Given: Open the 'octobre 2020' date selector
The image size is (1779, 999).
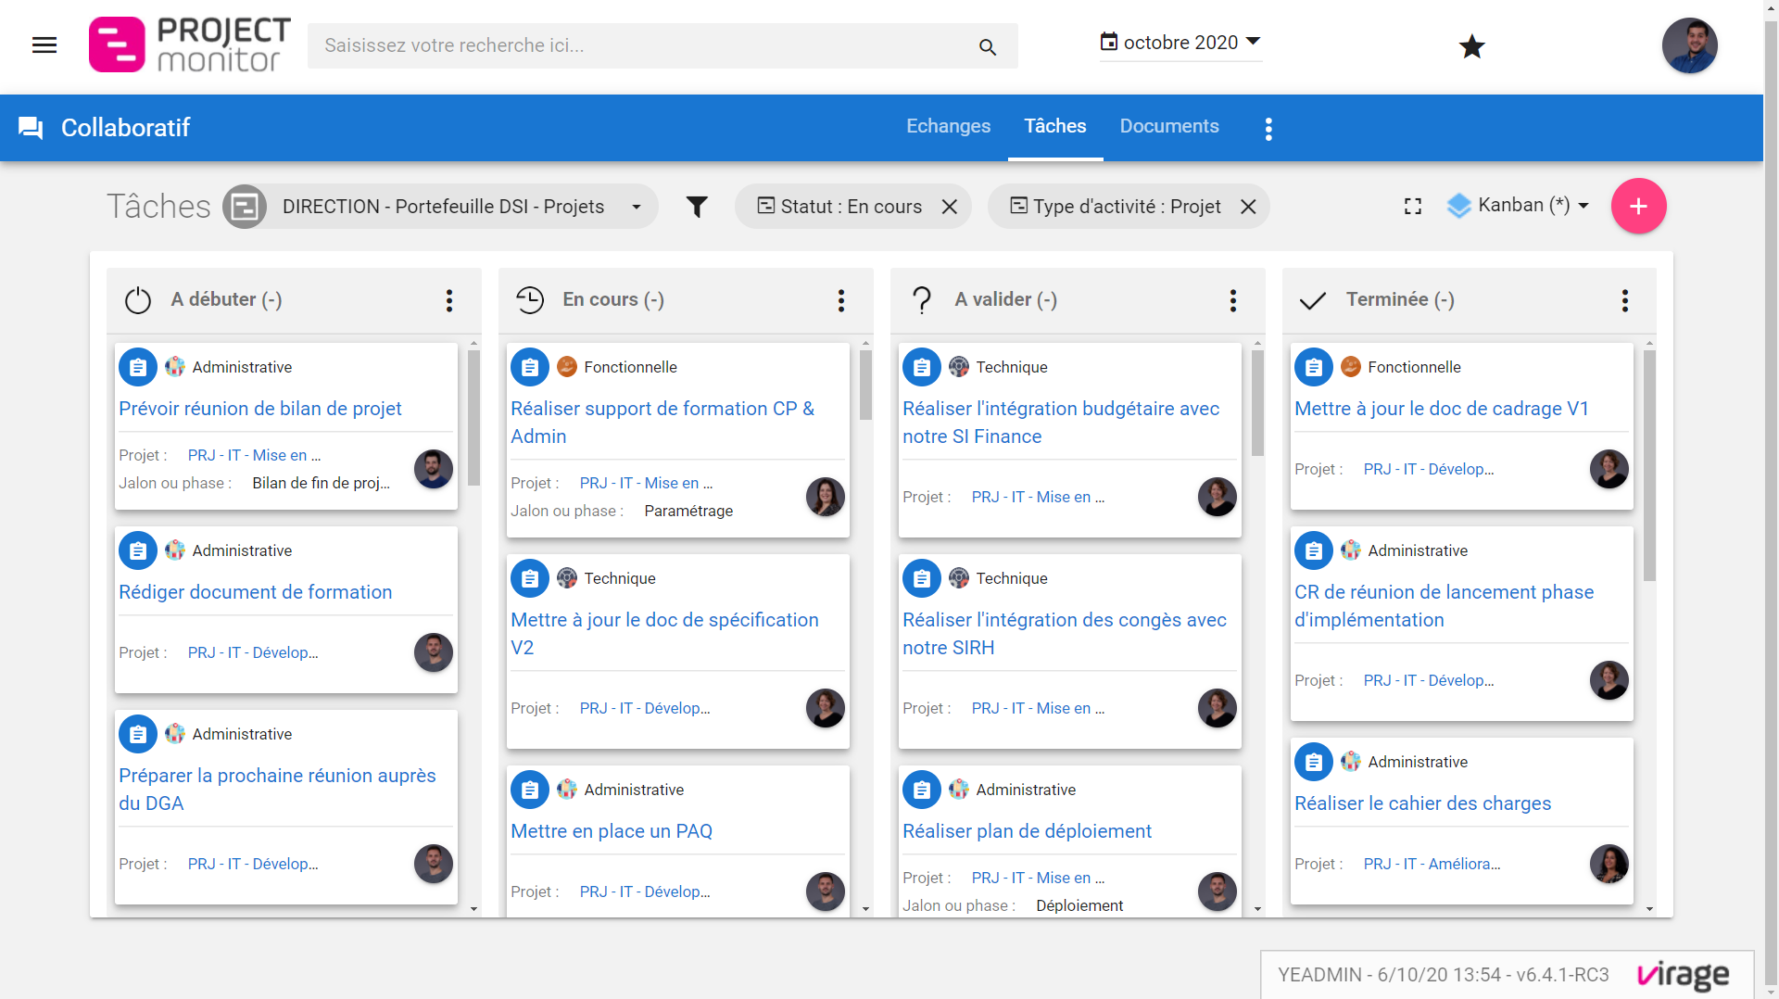Looking at the screenshot, I should (1180, 42).
